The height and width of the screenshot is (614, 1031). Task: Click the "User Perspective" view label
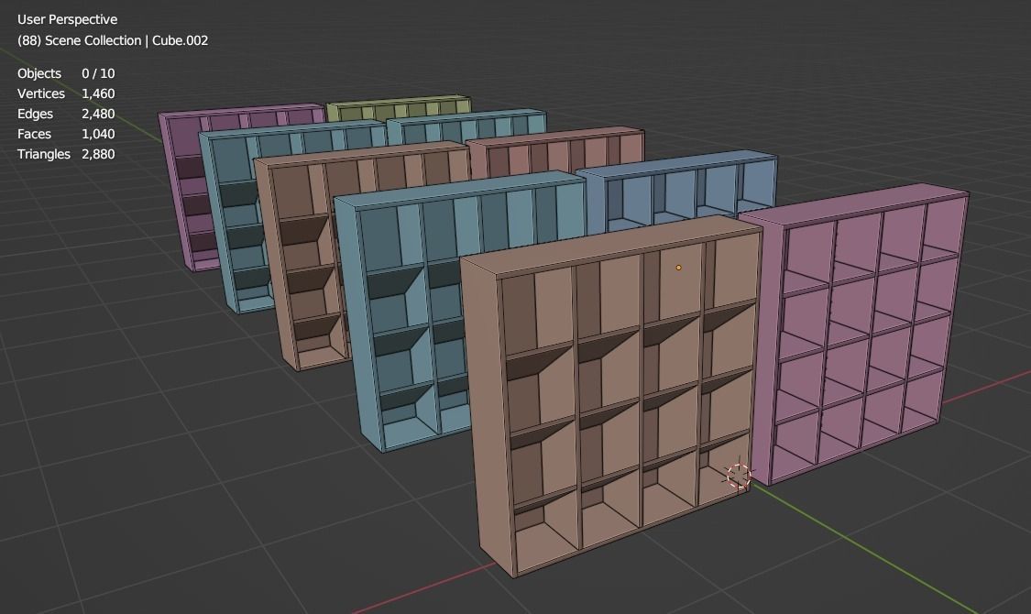tap(67, 20)
